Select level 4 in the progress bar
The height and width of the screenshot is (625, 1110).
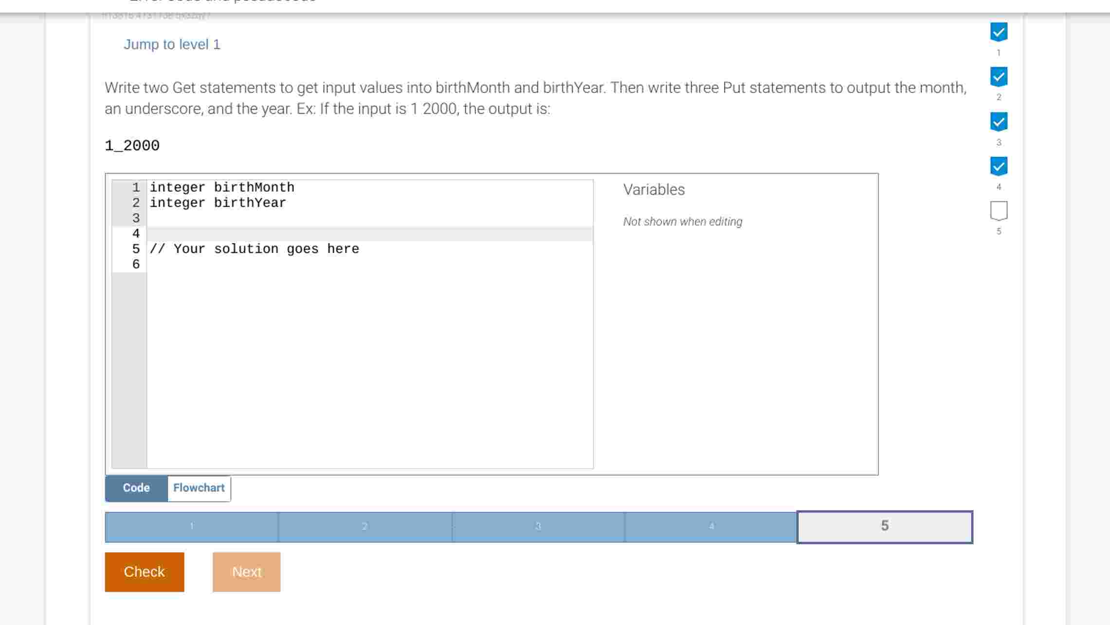711,527
